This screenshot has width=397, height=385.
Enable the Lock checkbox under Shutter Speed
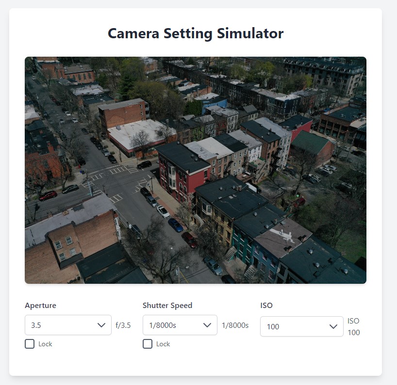148,344
